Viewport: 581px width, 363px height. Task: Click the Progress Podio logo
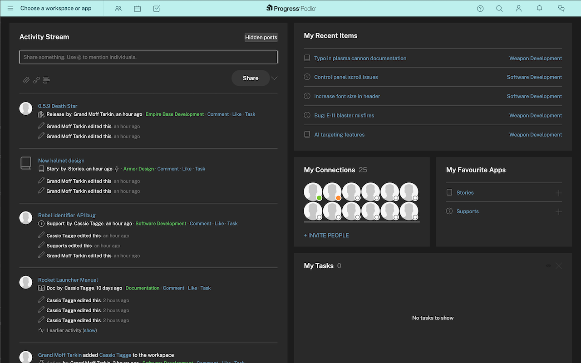coord(291,8)
